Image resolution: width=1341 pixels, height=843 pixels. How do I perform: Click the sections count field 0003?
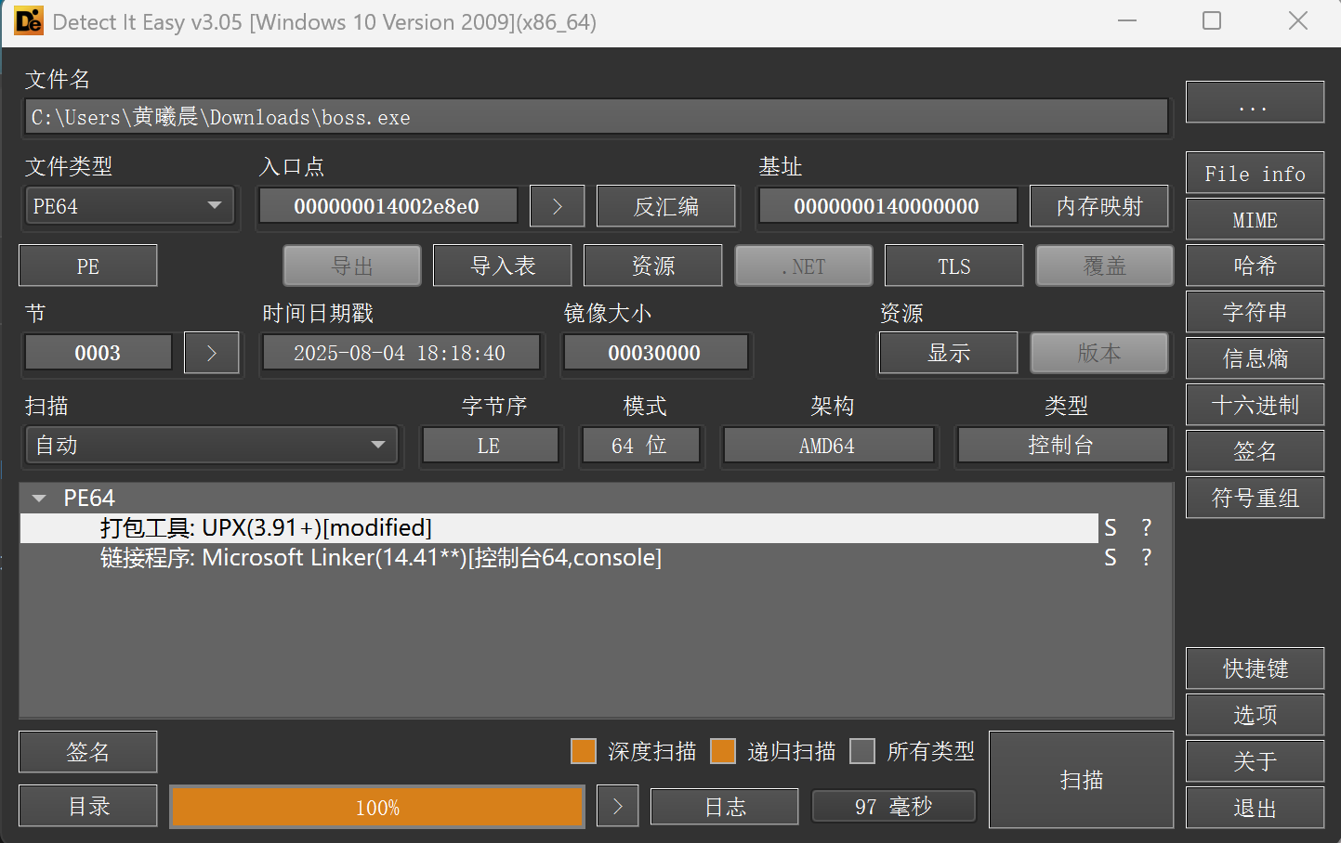tap(98, 353)
